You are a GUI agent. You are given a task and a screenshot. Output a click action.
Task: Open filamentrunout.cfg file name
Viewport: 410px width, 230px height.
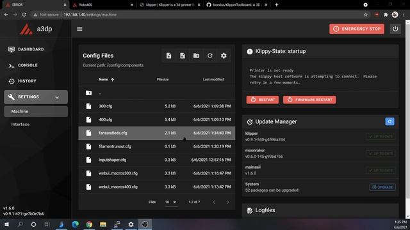(x=115, y=146)
